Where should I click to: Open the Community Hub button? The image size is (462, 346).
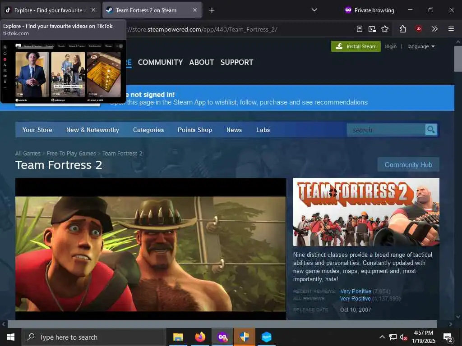point(408,164)
